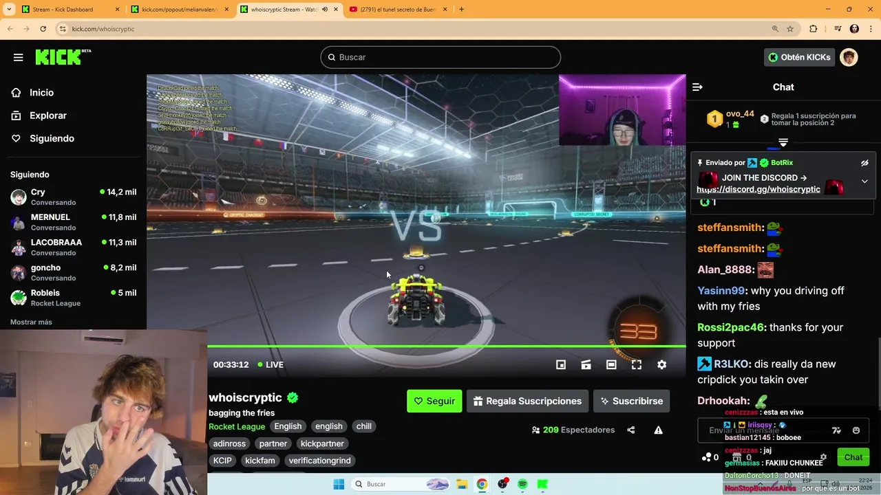Screen dimensions: 881x495
Task: Open the user profile avatar menu
Action: tap(849, 57)
